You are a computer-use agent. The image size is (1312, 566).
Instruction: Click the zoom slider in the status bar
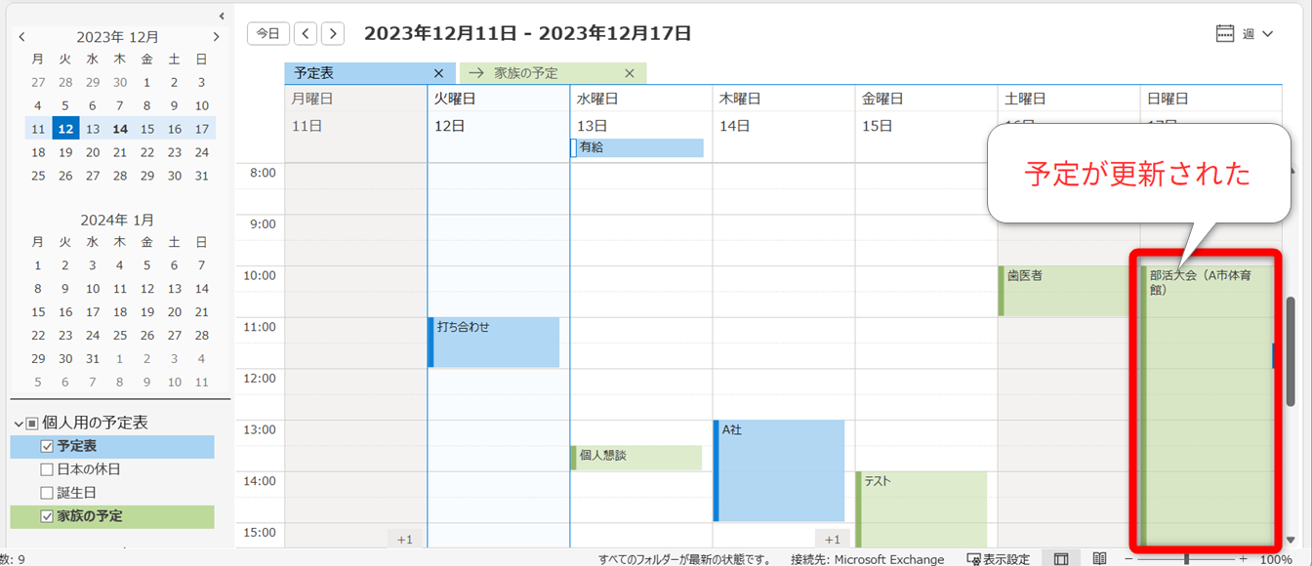point(1186,559)
